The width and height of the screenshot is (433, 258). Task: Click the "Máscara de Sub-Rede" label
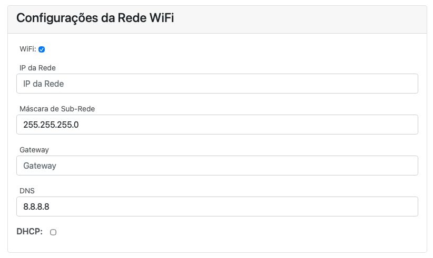57,109
